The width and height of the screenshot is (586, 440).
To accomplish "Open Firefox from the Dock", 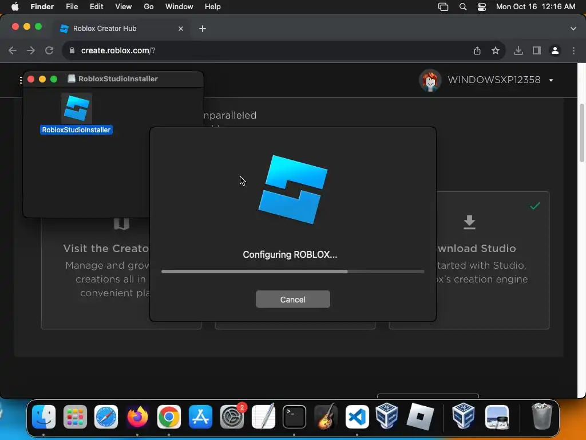I will tap(137, 417).
